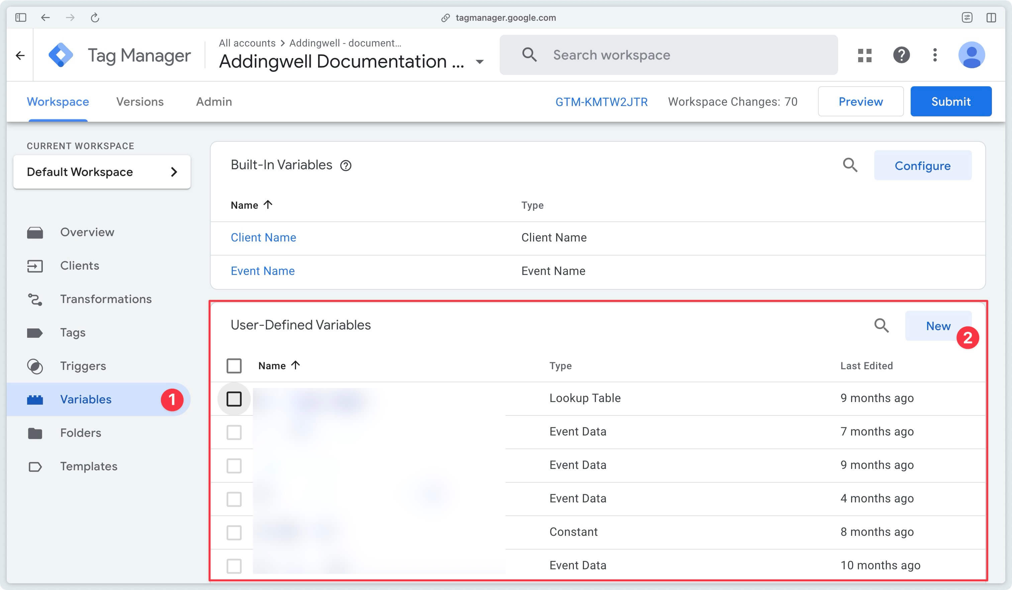Click the Addingwell - document… breadcrumb

(345, 43)
